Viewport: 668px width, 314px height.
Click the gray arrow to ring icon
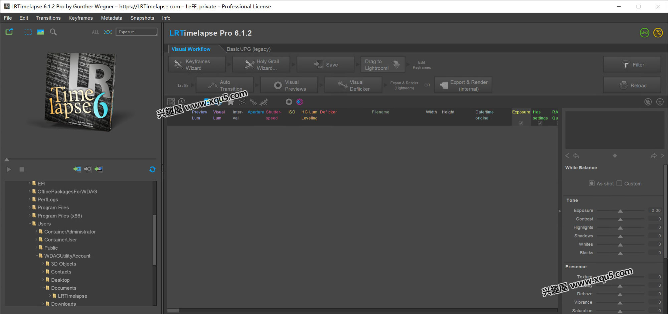click(x=88, y=169)
